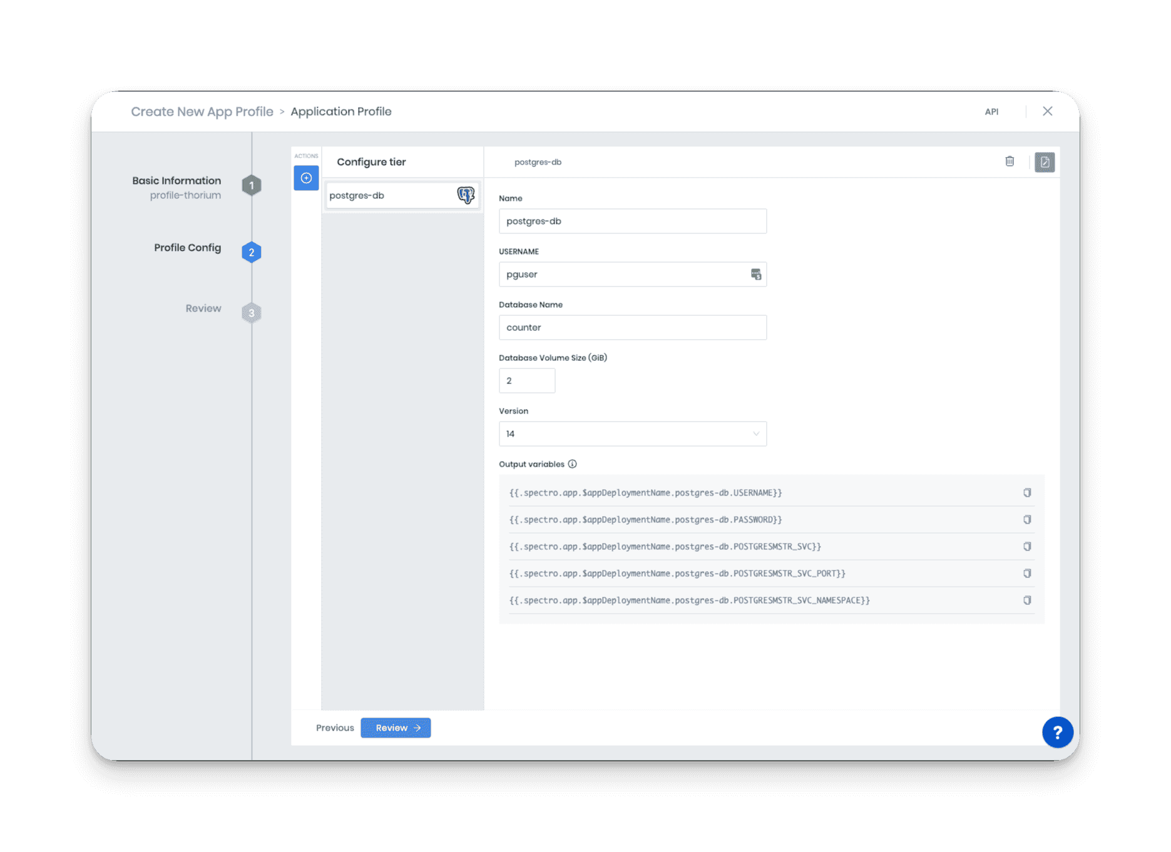Copy the POSTGRESMSTR_SVC output variable
The height and width of the screenshot is (852, 1171).
(x=1027, y=547)
